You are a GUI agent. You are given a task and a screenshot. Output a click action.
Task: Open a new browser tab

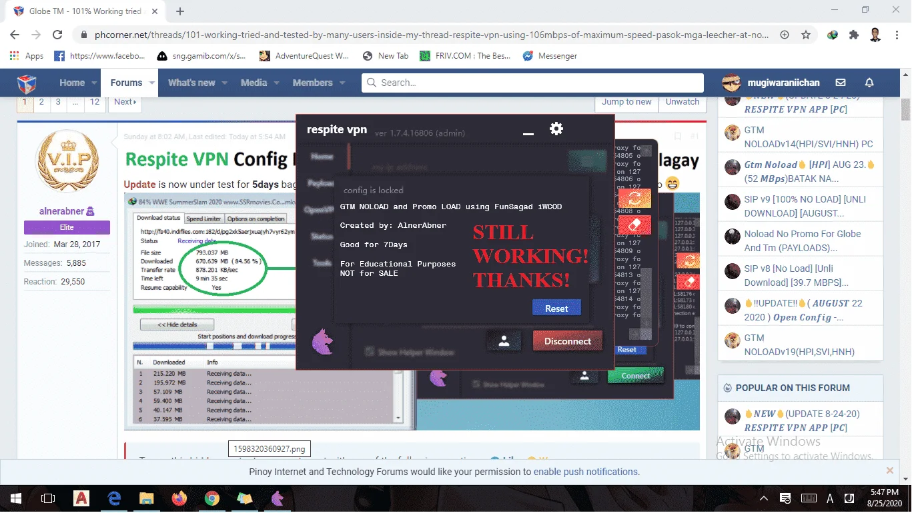point(180,11)
